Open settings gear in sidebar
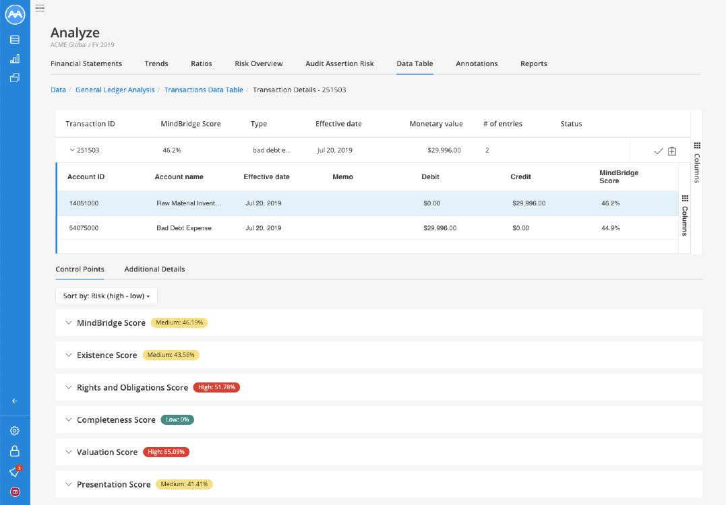The image size is (726, 505). click(x=15, y=430)
